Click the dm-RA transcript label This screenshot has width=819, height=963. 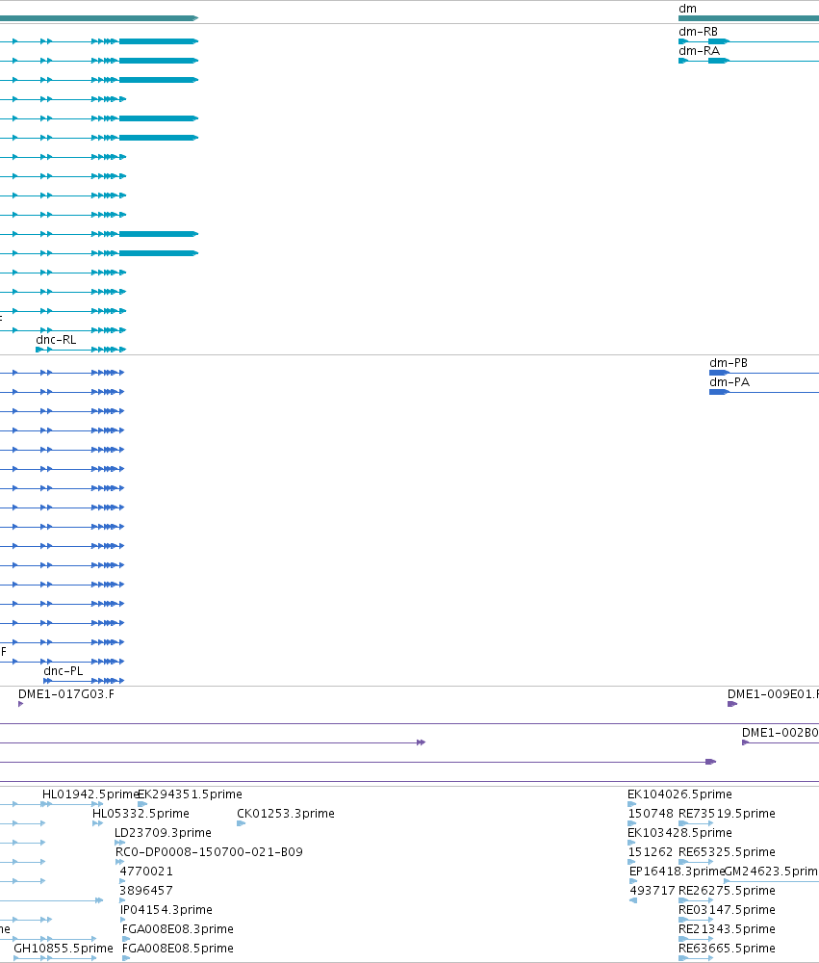coord(699,50)
